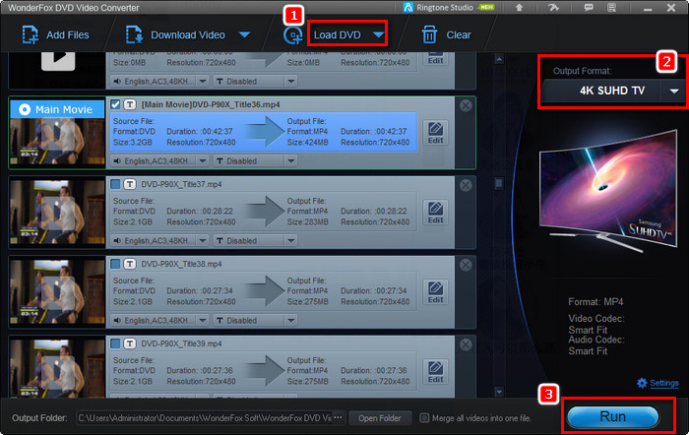
Task: Click the Download Video label
Action: [x=188, y=35]
